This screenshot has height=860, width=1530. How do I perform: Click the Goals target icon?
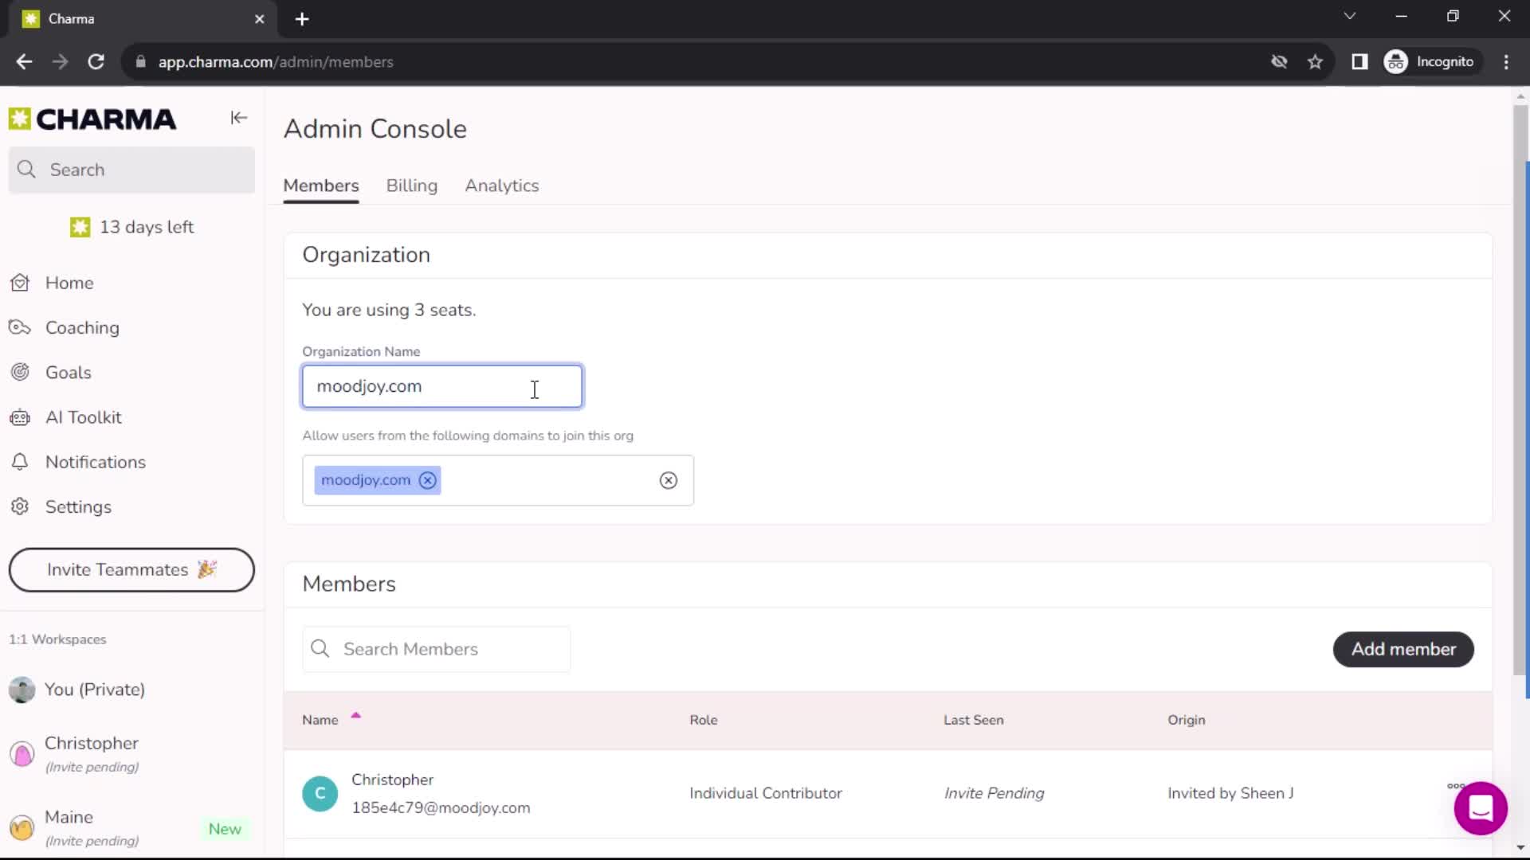click(20, 372)
